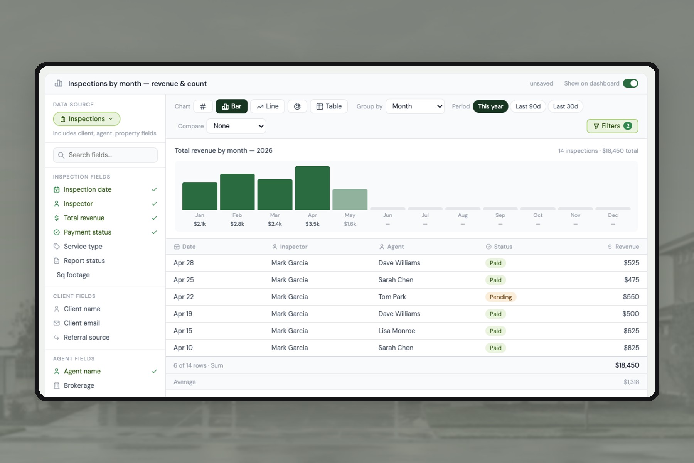Click the dollar icon next to Total revenue
Viewport: 694px width, 463px height.
coord(57,218)
